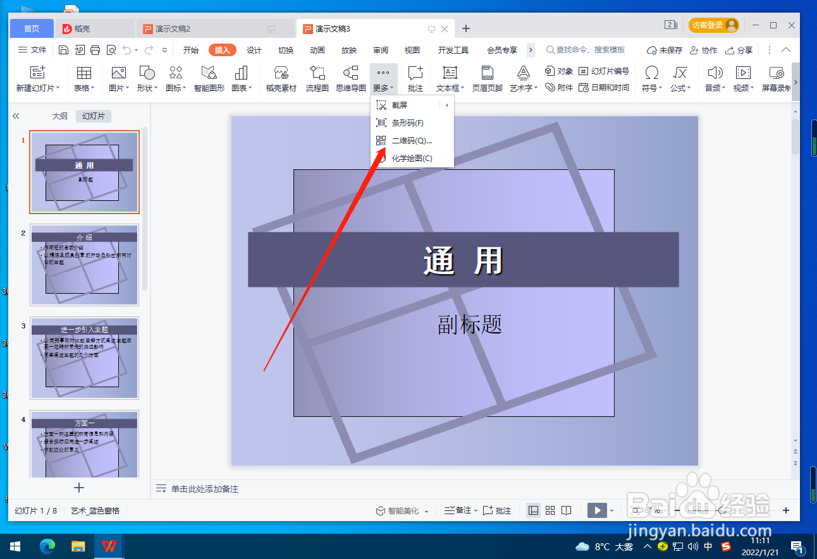Expand the 截屏 submenu arrow
The height and width of the screenshot is (559, 817).
coord(447,105)
